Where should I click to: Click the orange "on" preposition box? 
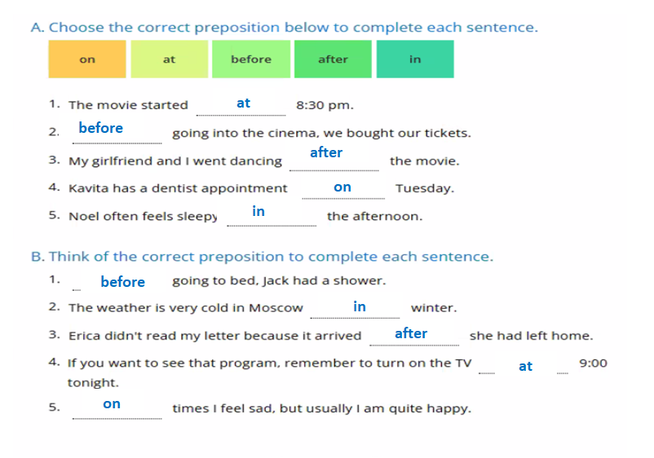(87, 59)
